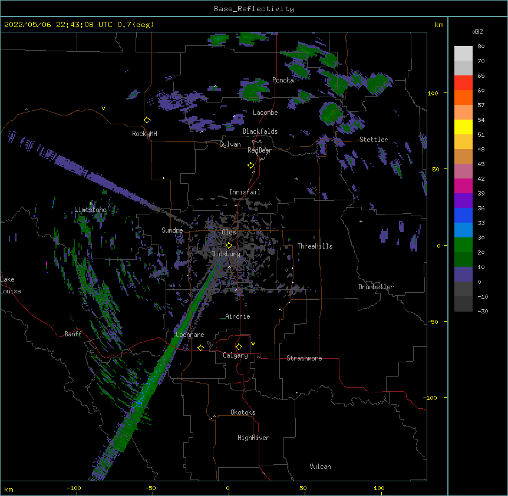Image resolution: width=508 pixels, height=496 pixels.
Task: Click the ThreeHills town label
Action: pyautogui.click(x=315, y=246)
